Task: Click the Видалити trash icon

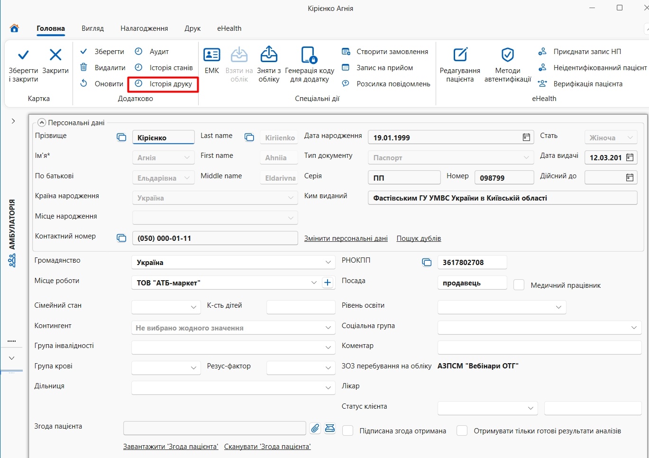Action: click(83, 67)
